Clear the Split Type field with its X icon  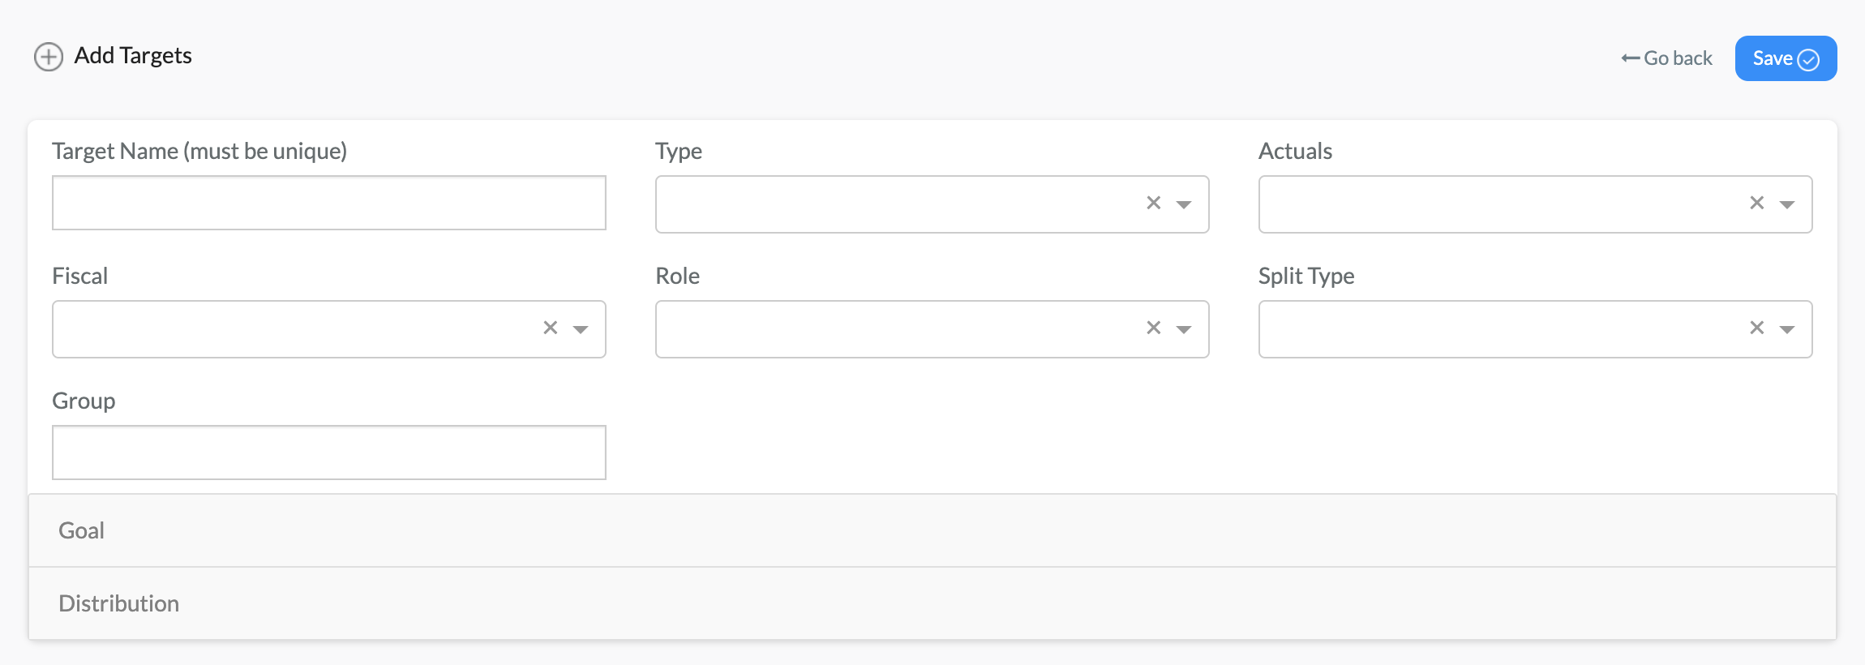point(1757,328)
